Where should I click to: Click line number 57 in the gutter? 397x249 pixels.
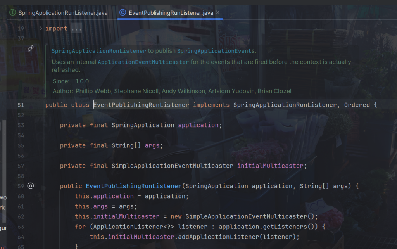[x=21, y=166]
